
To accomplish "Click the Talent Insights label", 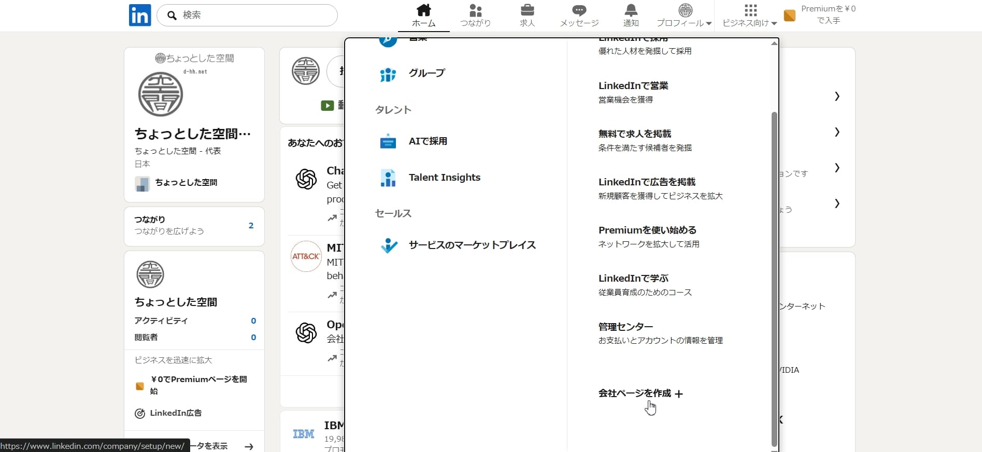I will click(x=445, y=178).
